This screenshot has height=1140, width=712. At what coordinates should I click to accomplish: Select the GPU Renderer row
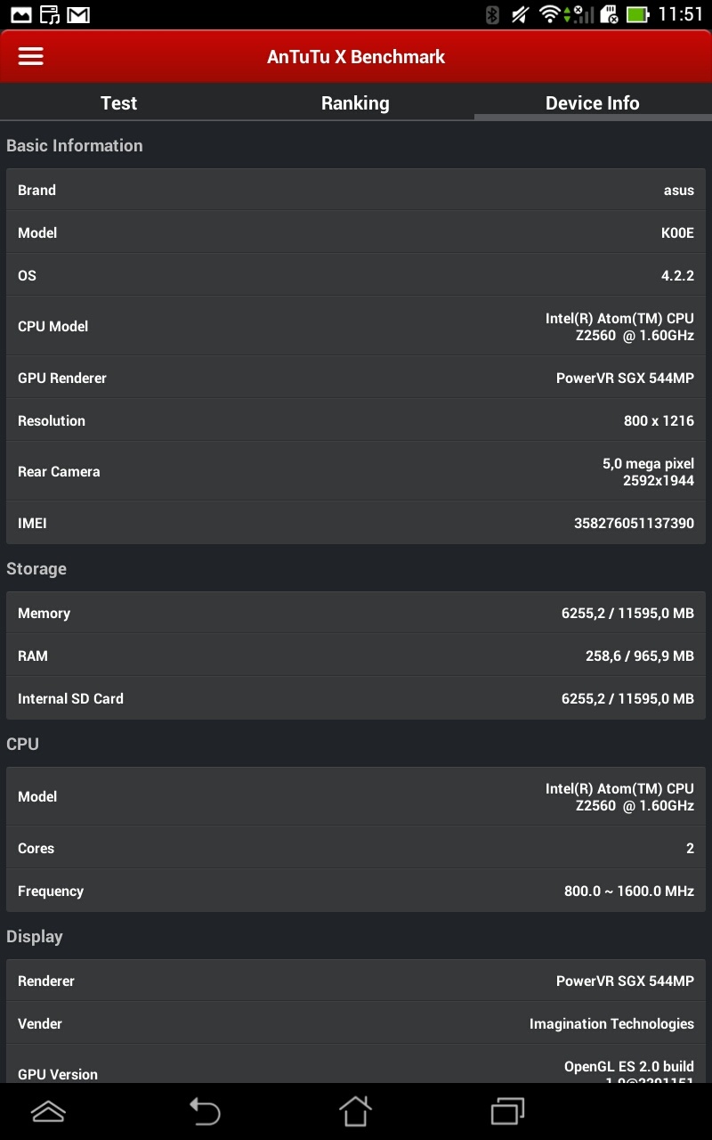356,378
